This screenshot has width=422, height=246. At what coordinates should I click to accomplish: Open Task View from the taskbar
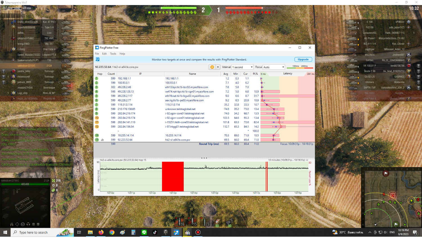(x=79, y=232)
